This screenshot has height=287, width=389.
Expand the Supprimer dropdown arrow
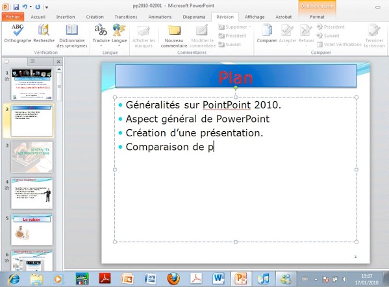pyautogui.click(x=250, y=27)
